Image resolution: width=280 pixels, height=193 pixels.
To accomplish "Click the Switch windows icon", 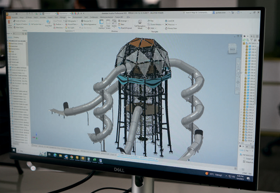I will click(114, 24).
